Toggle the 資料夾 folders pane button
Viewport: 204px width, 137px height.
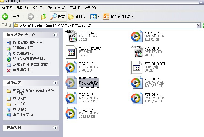coord(77,17)
